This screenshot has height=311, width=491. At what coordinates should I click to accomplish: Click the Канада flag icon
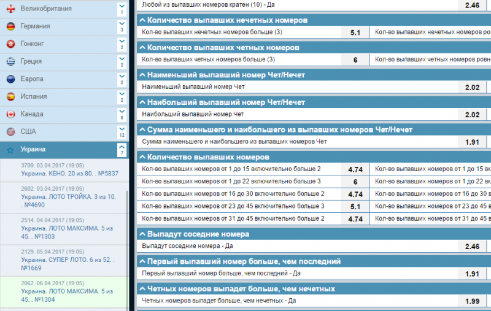point(10,114)
